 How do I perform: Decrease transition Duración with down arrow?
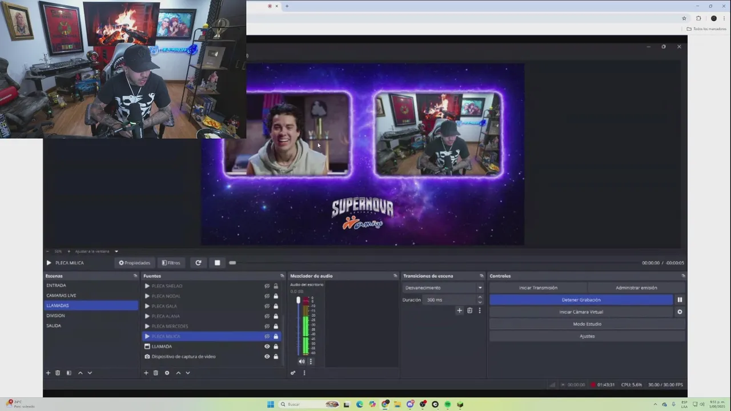pos(480,302)
